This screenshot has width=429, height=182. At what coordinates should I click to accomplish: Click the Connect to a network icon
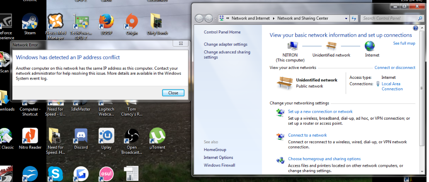click(x=280, y=136)
